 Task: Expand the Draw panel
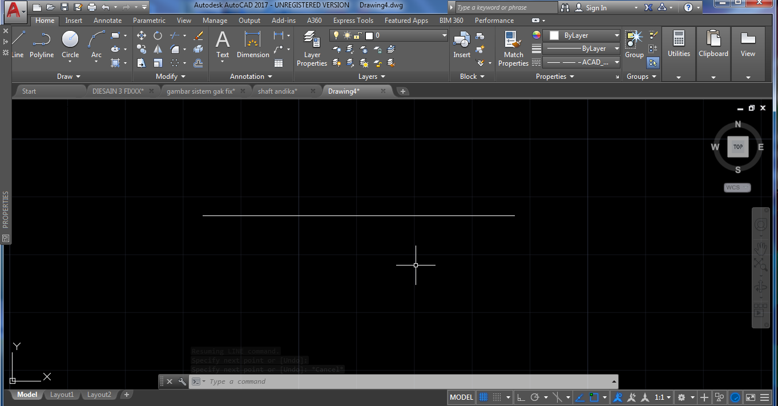(68, 76)
